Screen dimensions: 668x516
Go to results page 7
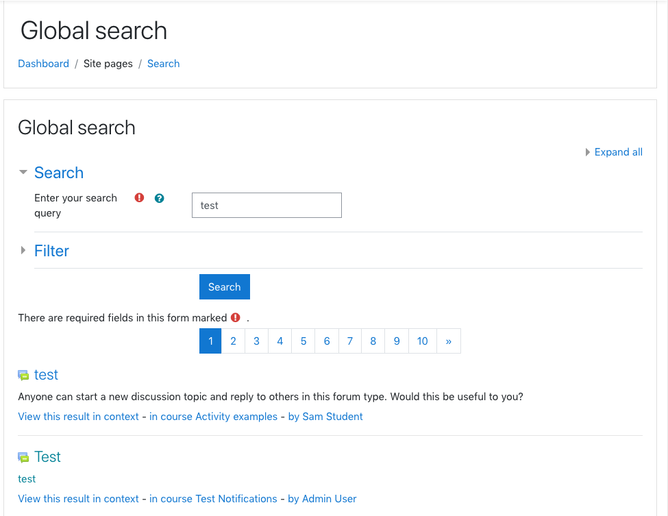coord(350,341)
